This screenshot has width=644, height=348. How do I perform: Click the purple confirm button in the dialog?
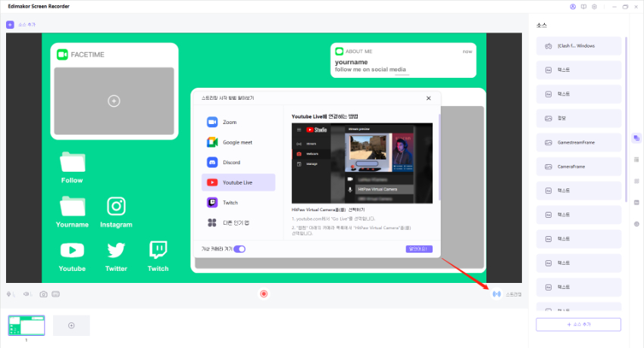pos(418,248)
